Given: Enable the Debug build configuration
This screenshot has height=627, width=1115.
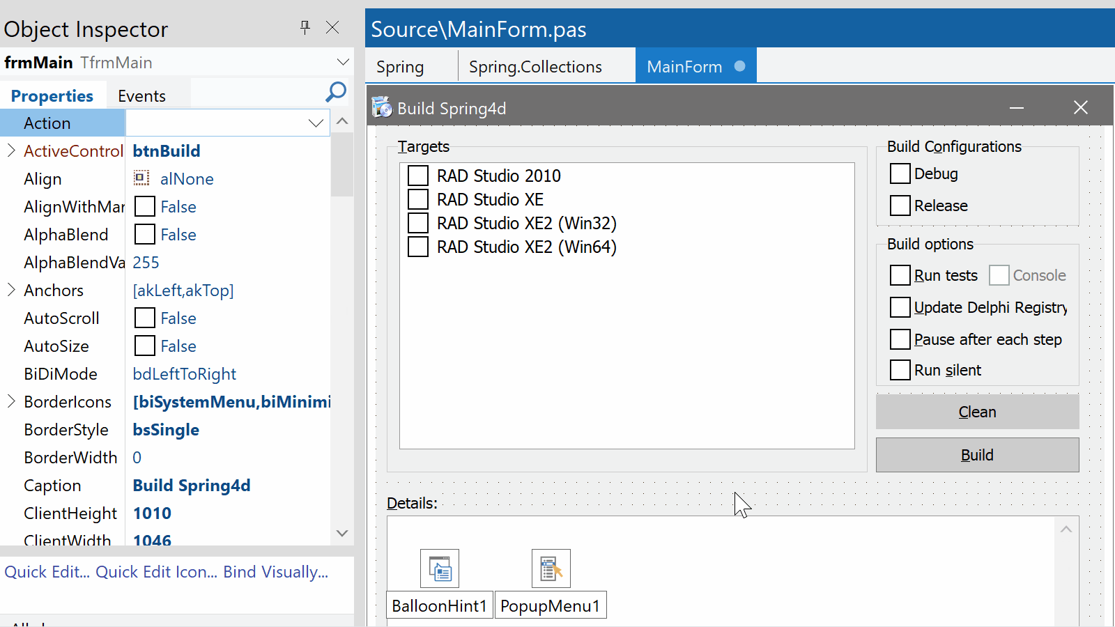Looking at the screenshot, I should click(x=900, y=173).
